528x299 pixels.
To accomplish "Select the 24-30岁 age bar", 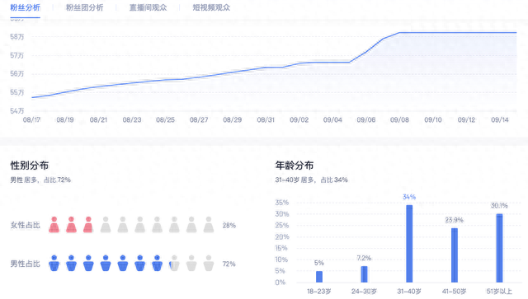I will click(364, 274).
